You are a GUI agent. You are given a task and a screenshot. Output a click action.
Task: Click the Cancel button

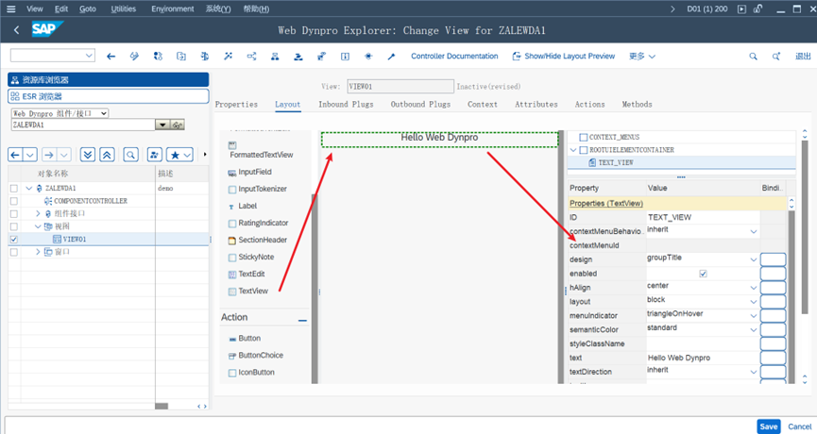tap(800, 426)
